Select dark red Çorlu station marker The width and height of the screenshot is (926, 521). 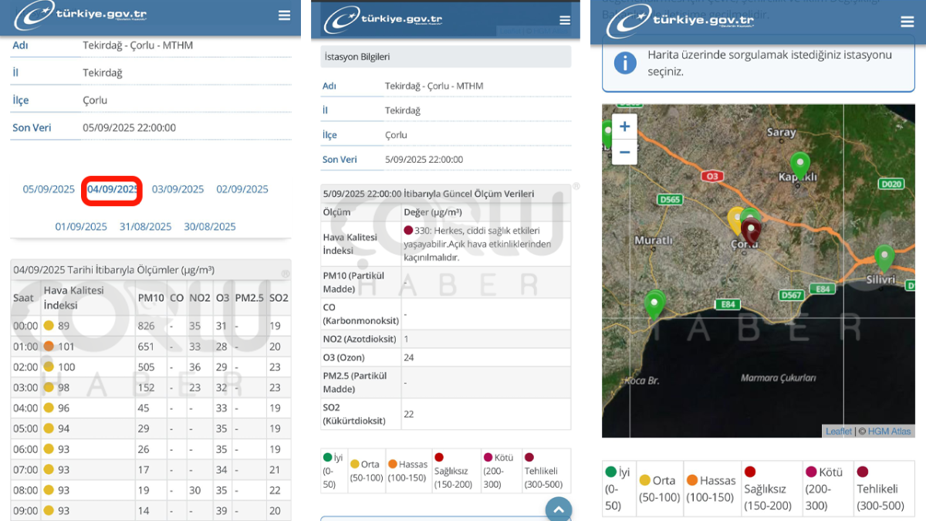[x=751, y=231]
